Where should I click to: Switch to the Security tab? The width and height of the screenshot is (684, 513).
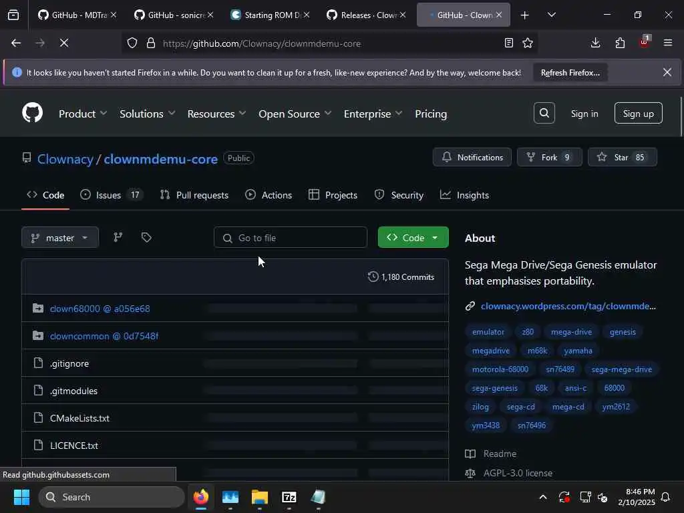coord(399,195)
